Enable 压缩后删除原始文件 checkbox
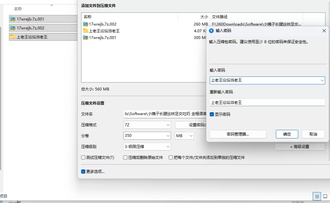The image size is (330, 203). click(x=125, y=157)
